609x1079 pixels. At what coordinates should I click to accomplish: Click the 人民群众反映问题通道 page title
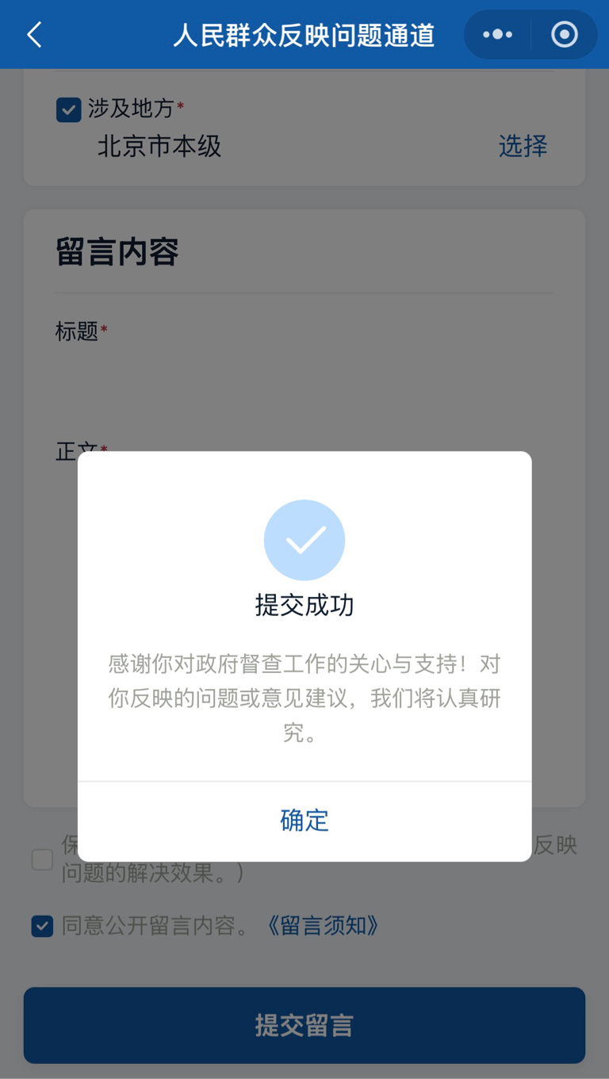click(x=304, y=35)
